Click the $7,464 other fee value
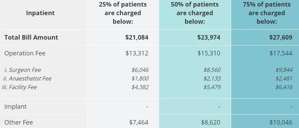Screen dimensions: 299x128 [x=138, y=122]
